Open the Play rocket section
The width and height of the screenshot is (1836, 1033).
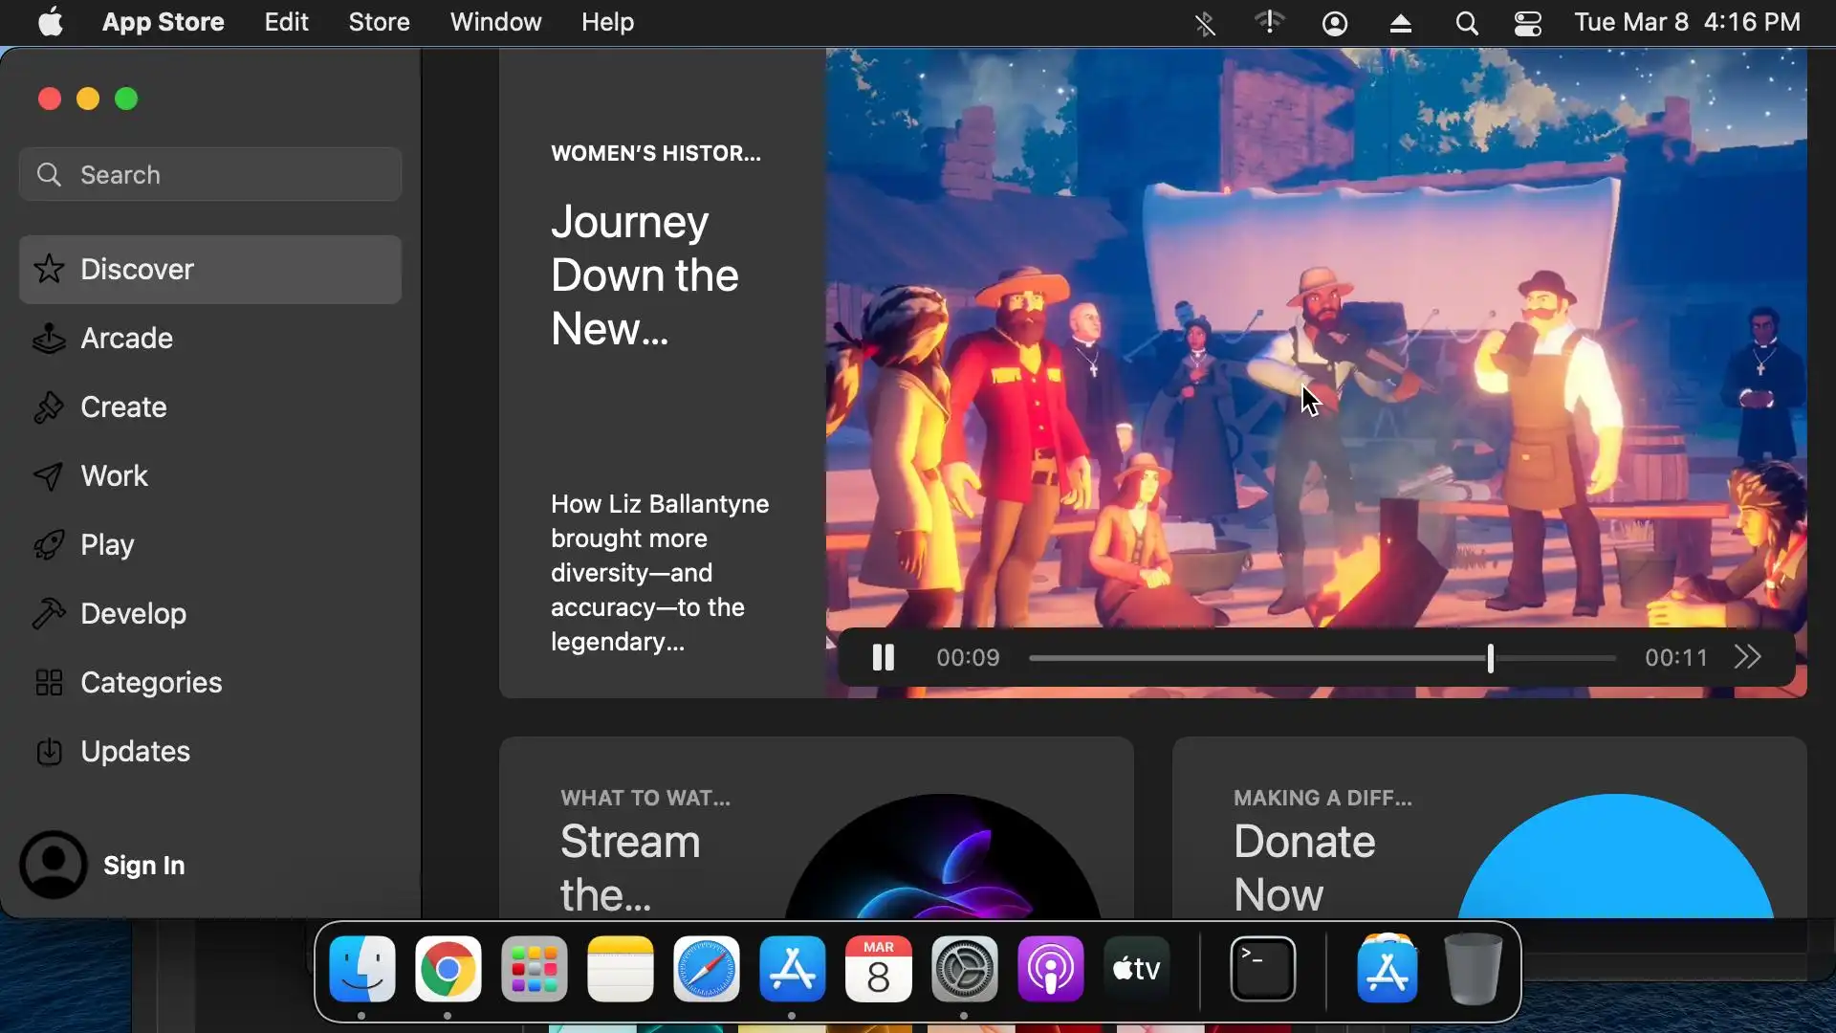(107, 545)
